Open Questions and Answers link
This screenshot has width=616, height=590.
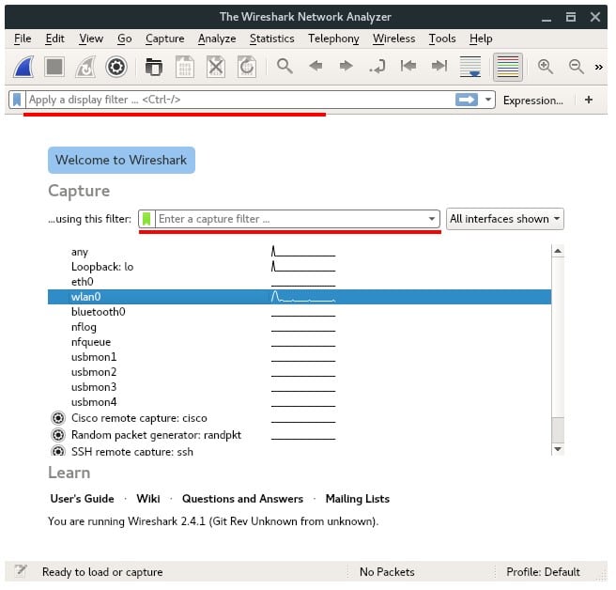tap(242, 499)
